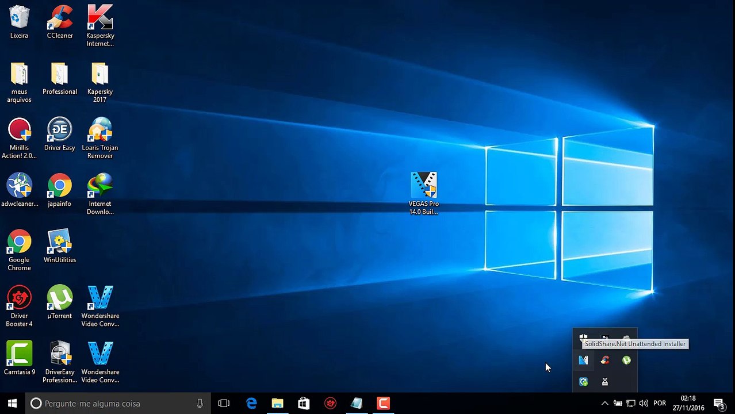Open Driver Booster from the taskbar
The width and height of the screenshot is (735, 414).
tap(330, 404)
